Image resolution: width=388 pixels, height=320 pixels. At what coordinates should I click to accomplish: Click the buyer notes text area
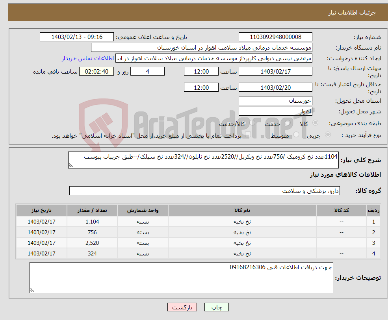point(181,278)
